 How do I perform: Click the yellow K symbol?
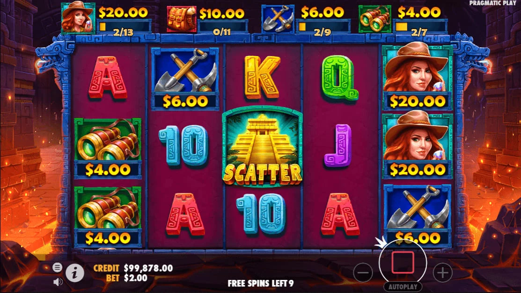pyautogui.click(x=262, y=78)
